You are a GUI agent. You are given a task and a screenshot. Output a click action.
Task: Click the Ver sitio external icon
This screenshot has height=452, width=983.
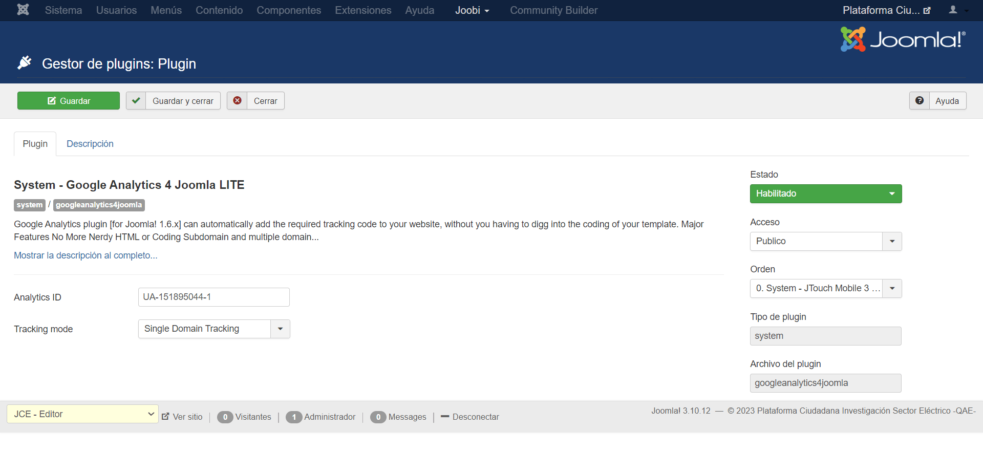coord(165,417)
